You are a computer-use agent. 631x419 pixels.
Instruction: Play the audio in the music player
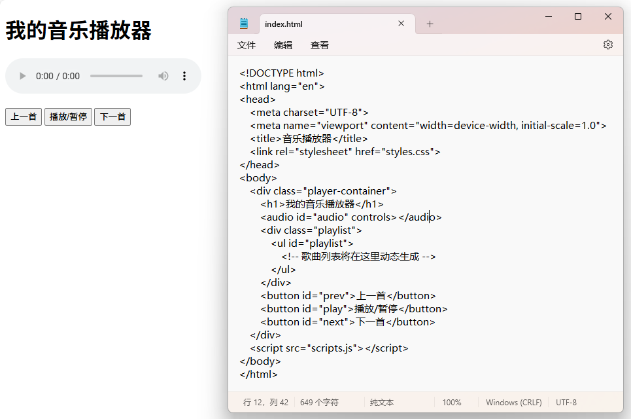22,76
